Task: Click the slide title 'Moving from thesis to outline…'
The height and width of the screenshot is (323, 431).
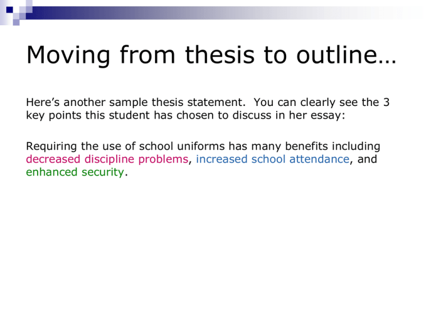Action: click(x=212, y=55)
